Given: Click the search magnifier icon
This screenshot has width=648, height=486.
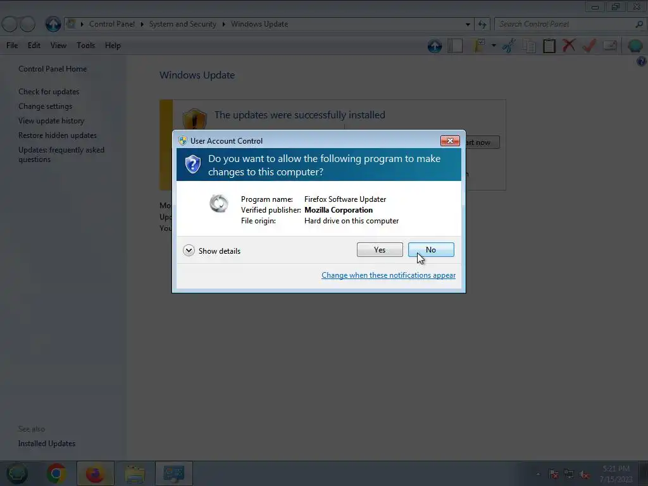Looking at the screenshot, I should 639,24.
